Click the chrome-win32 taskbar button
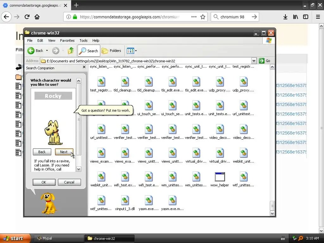 (109, 239)
